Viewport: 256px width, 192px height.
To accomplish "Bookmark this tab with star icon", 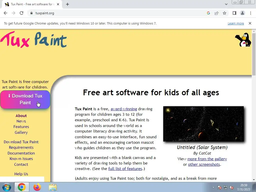I will point(224,13).
